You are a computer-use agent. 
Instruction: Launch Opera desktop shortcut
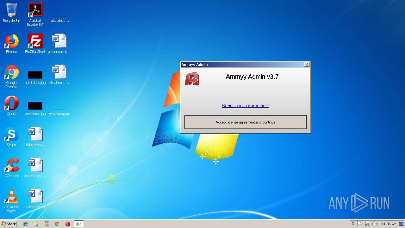(x=11, y=106)
